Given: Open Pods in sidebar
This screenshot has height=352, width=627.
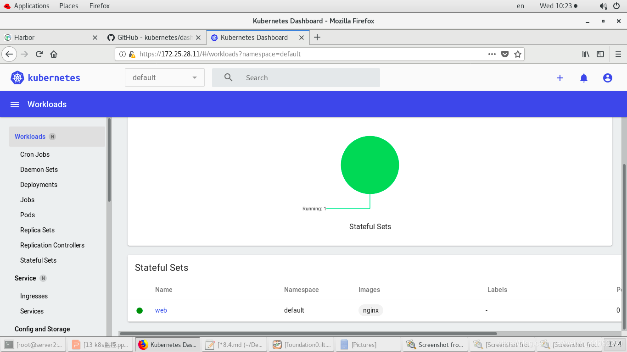Looking at the screenshot, I should click(x=28, y=215).
